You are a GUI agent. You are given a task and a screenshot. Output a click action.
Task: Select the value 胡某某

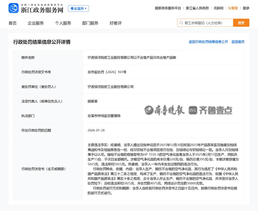(93, 101)
